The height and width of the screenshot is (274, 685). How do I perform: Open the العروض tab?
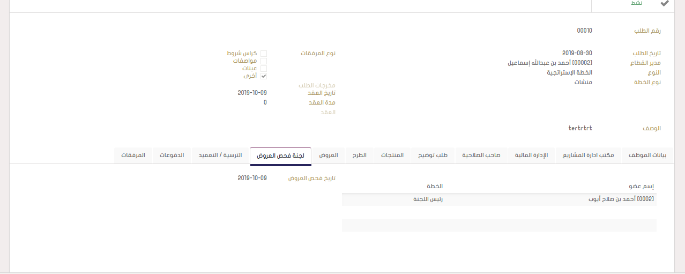(329, 155)
